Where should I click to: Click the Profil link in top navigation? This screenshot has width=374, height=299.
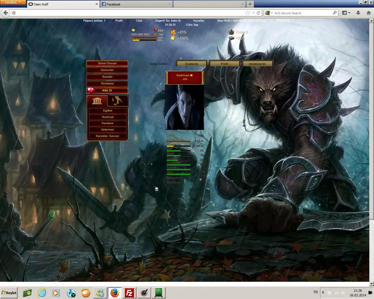119,21
